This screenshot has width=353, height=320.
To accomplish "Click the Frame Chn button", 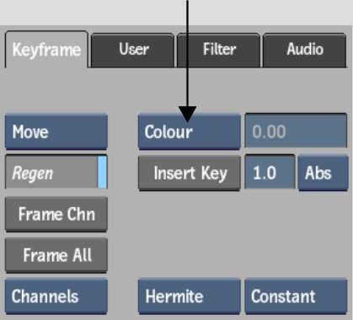I will point(56,215).
